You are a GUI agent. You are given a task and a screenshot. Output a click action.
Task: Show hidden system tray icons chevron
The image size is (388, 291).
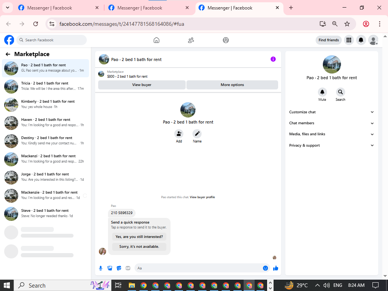pos(317,285)
